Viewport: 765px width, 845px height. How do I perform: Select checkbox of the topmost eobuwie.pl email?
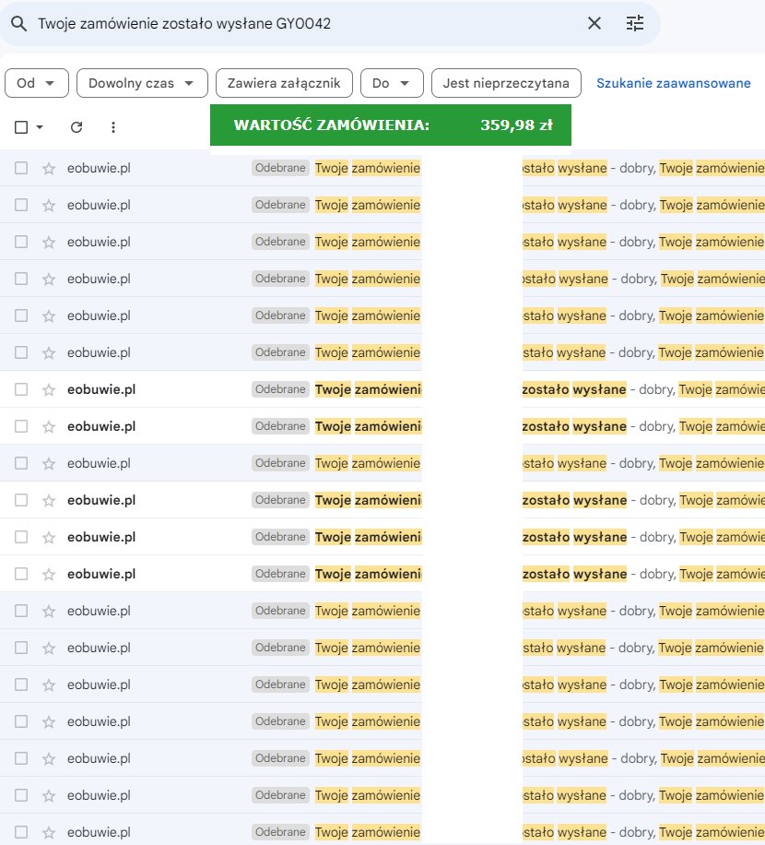click(21, 168)
